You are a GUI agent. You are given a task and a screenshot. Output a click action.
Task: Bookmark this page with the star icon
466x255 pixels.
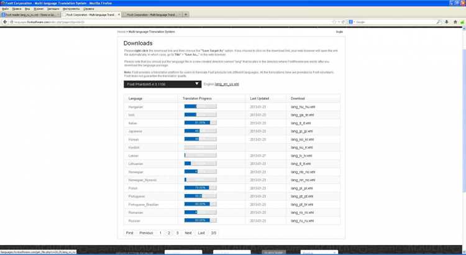(334, 22)
